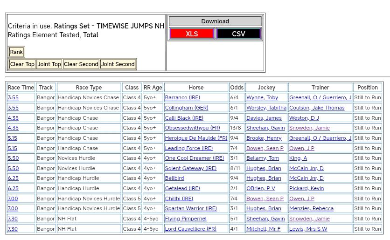This screenshot has height=240, width=390.
Task: Open trainer Pickard, Kevin
Action: pos(306,189)
